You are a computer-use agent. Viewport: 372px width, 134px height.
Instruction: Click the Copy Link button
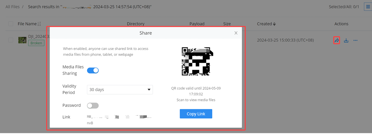196,114
